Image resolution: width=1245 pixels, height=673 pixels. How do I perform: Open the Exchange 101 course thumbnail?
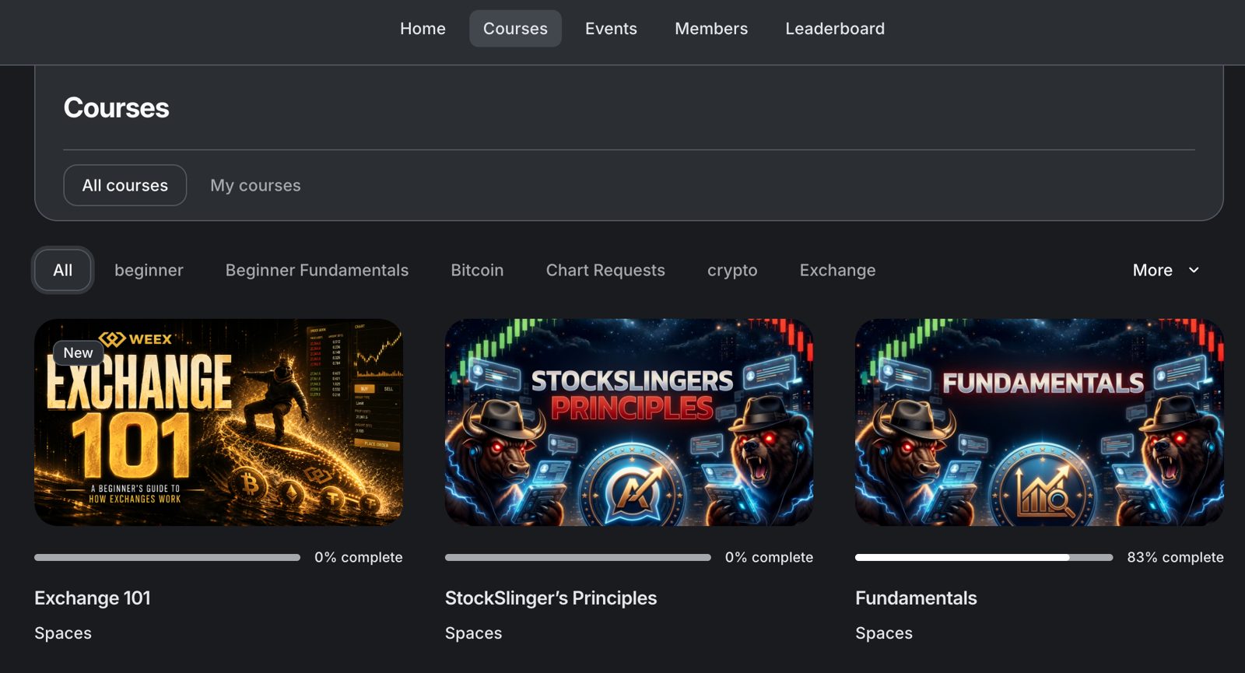(219, 422)
